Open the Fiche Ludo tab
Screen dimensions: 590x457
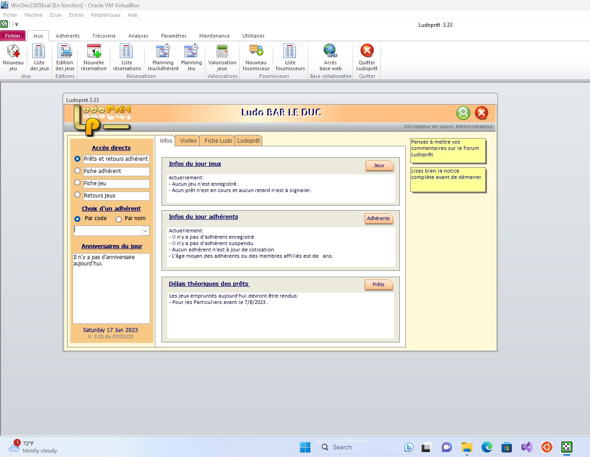pos(218,141)
